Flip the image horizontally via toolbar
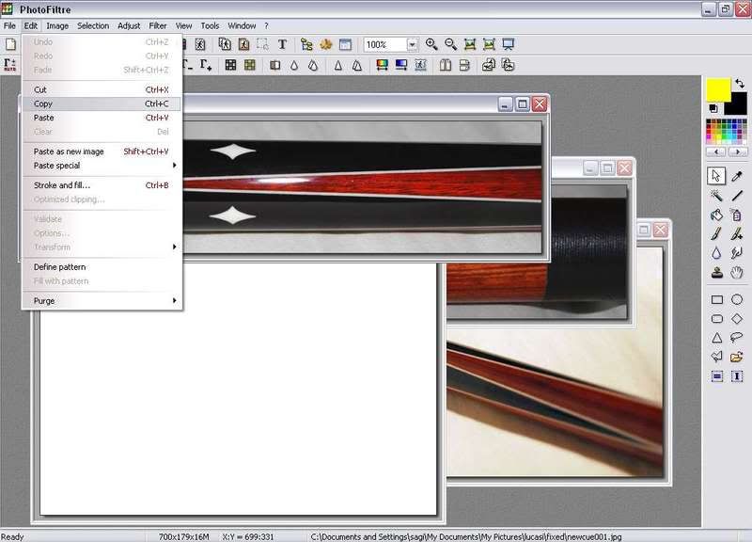 [x=446, y=65]
